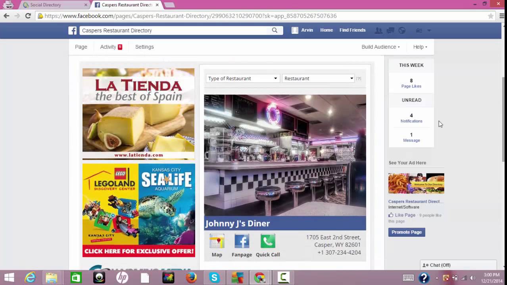Viewport: 507px width, 285px height.
Task: Expand Build Audience menu
Action: pyautogui.click(x=380, y=47)
